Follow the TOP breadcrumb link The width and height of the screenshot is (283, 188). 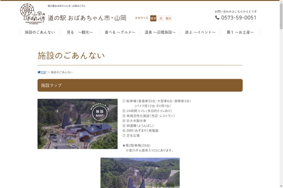[x=43, y=72]
